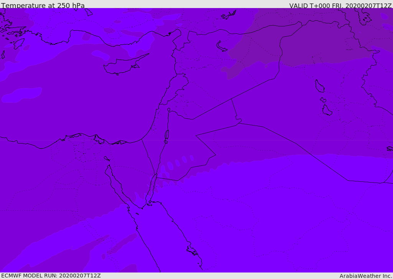Click on Lake Urmia in the northeast
Screen dimensions: 393x279
coord(364,17)
